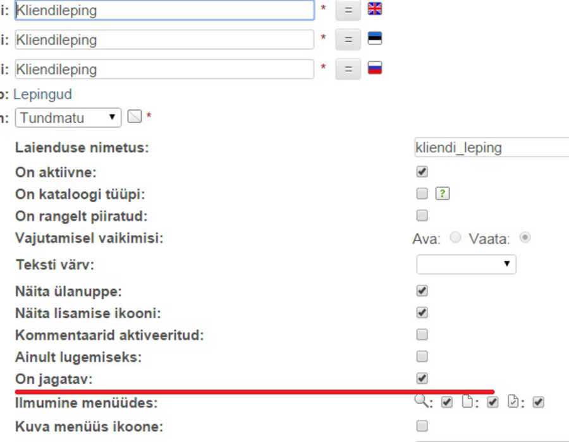569x442 pixels.
Task: Click the magnifier search menu icon
Action: click(420, 401)
